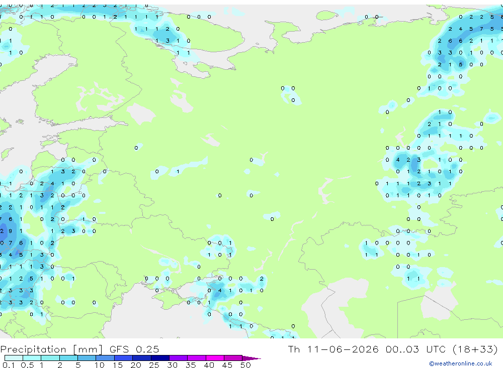This screenshot has width=503, height=368.
Task: Choose the 15–20 mm royal blue swatch
Action: (x=124, y=358)
